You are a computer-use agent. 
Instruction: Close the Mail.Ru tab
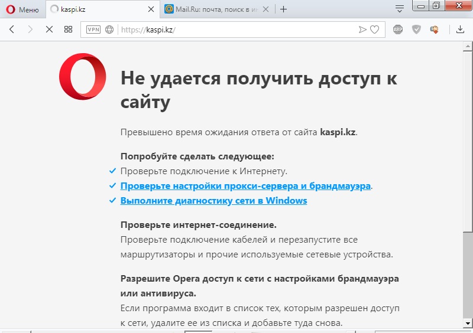265,9
